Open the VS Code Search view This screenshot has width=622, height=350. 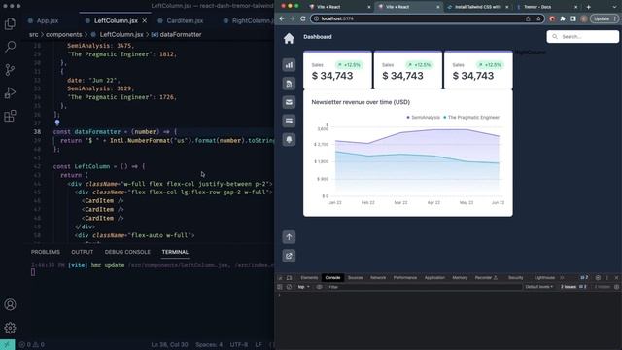(x=10, y=47)
